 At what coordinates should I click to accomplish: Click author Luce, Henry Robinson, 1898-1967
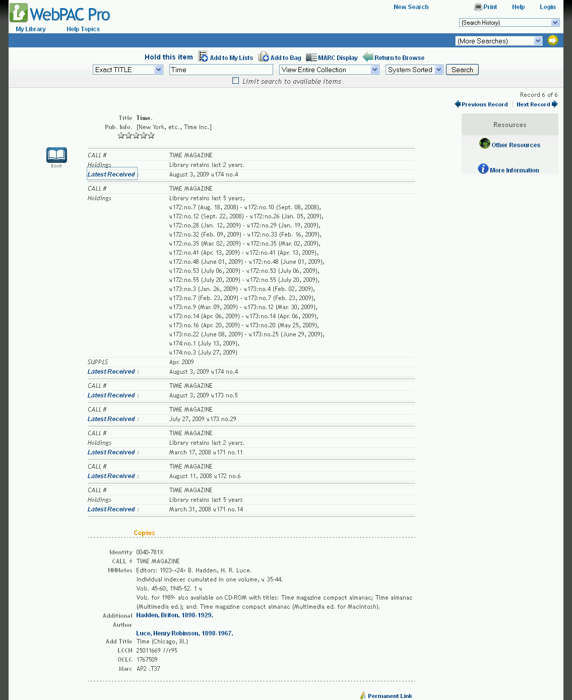pos(184,633)
